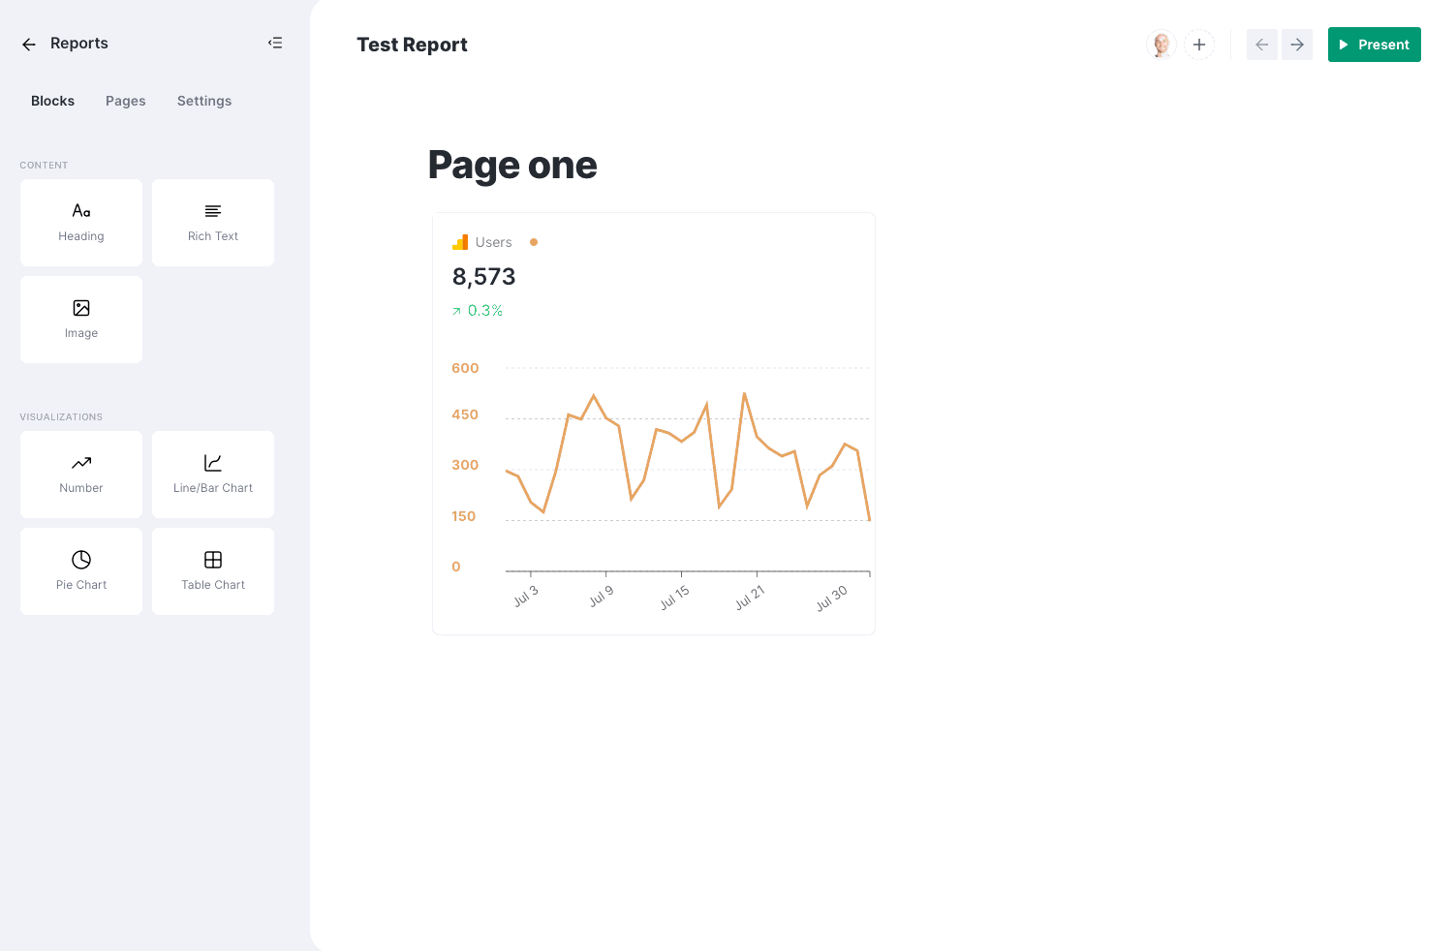The width and height of the screenshot is (1456, 951).
Task: Select the Page one title
Action: coord(512,165)
